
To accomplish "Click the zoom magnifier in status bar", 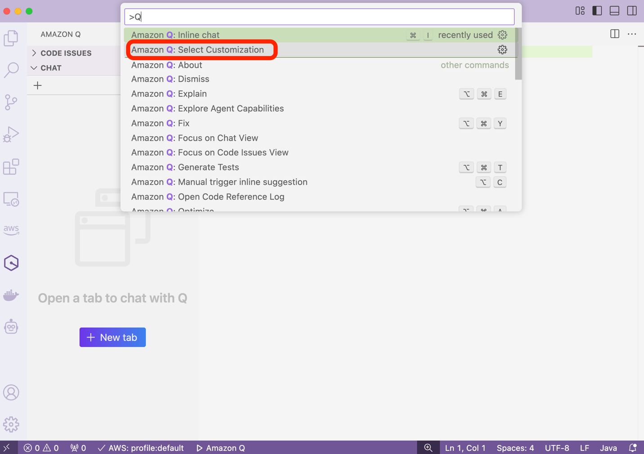I will click(x=428, y=448).
